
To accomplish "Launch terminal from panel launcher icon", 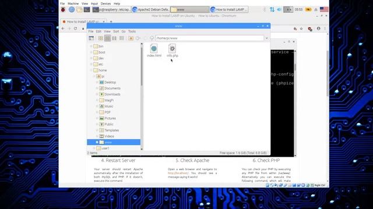I will (87, 9).
